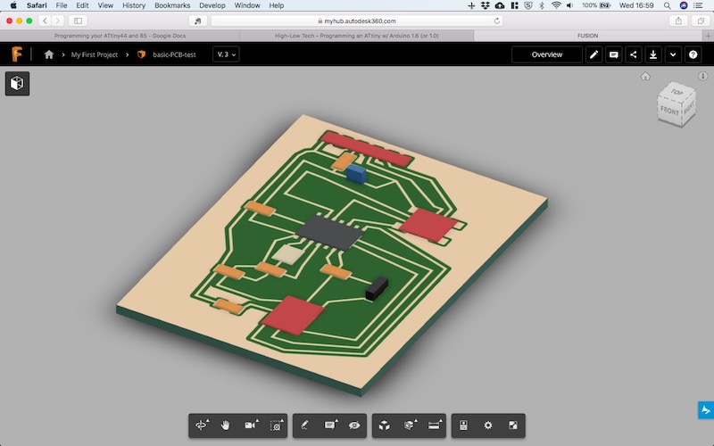Select the measure ruler tool
The width and height of the screenshot is (714, 446).
pos(435,425)
